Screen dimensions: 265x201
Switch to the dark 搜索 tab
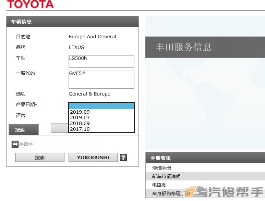[x=24, y=130]
